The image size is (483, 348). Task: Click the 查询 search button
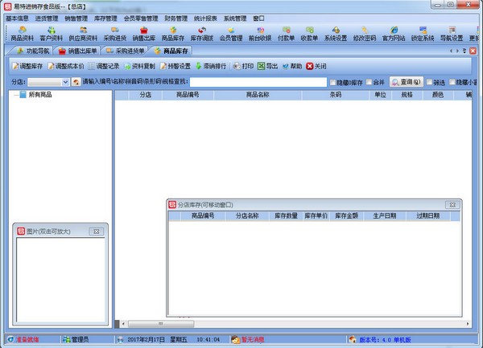pos(407,82)
